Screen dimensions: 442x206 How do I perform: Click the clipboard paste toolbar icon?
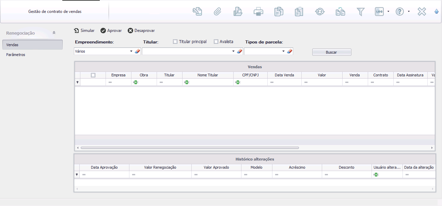tap(299, 12)
